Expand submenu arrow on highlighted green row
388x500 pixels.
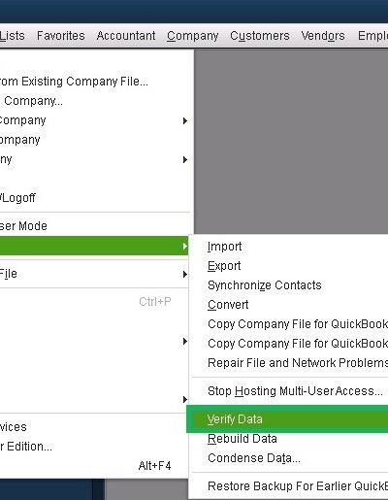(x=184, y=246)
